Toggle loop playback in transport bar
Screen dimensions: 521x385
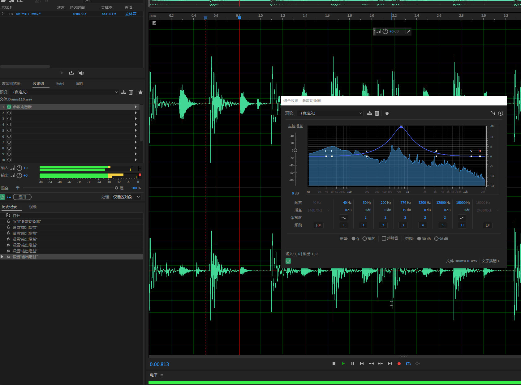408,364
